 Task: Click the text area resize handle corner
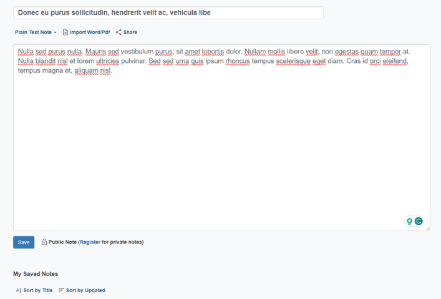(x=428, y=228)
